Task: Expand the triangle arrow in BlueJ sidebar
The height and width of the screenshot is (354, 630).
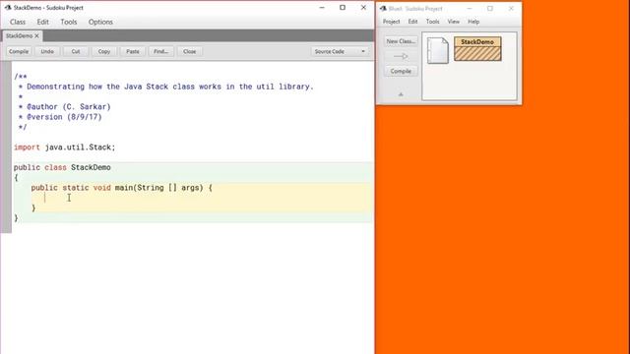Action: tap(401, 94)
